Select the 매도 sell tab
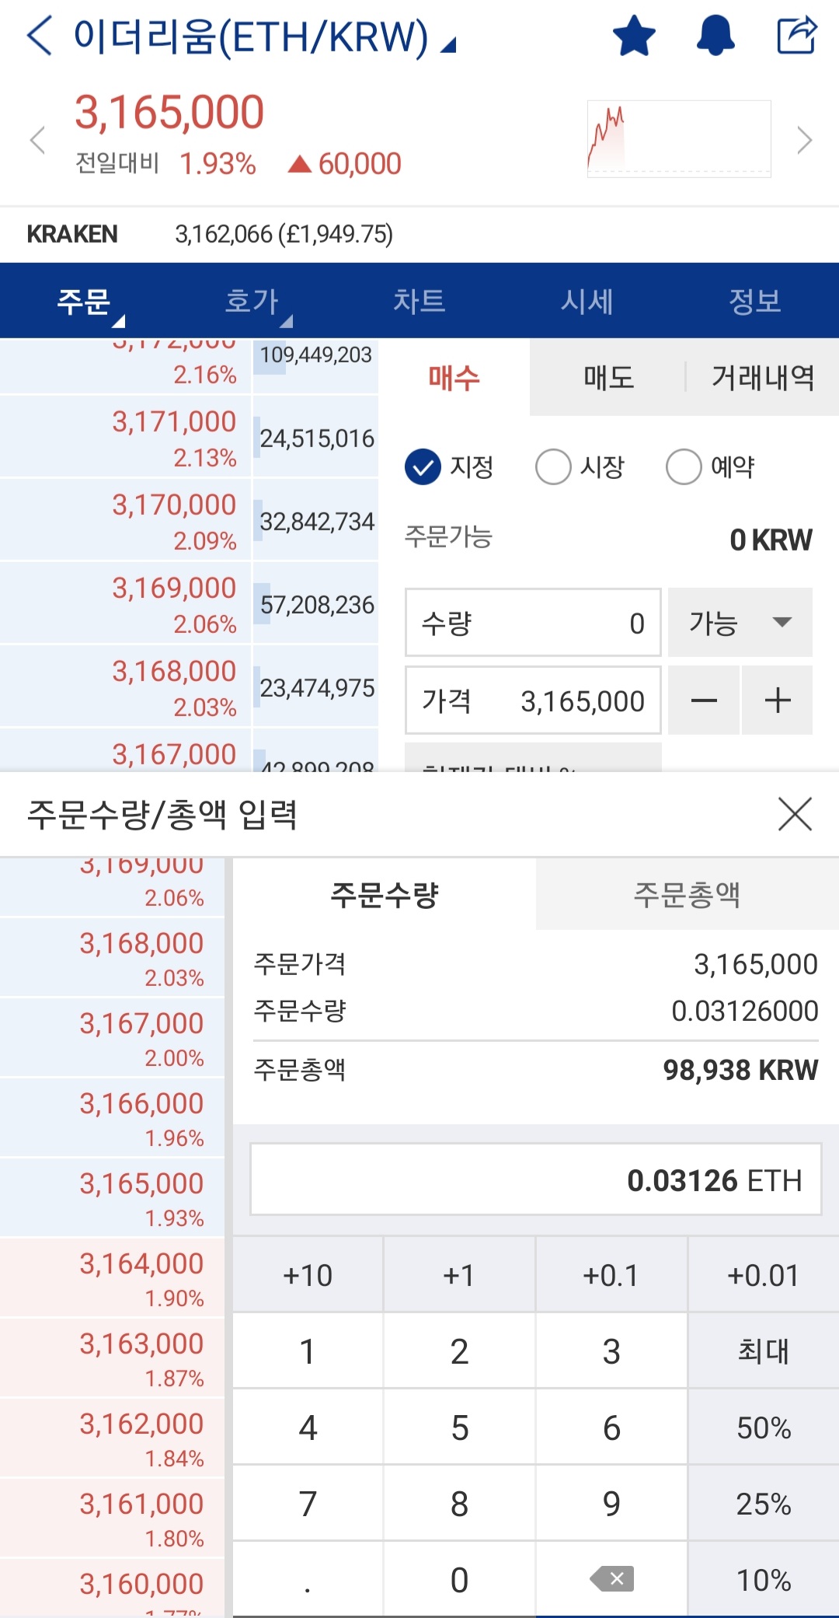839x1618 pixels. coord(608,378)
